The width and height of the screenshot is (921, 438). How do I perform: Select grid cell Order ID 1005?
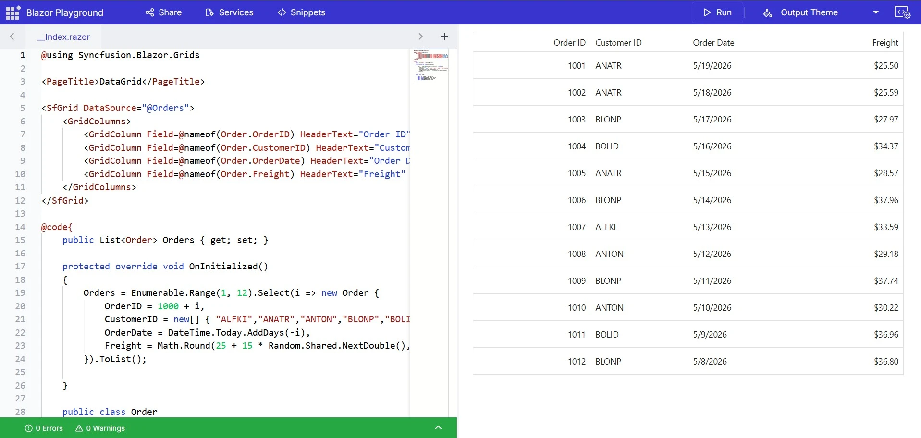532,173
